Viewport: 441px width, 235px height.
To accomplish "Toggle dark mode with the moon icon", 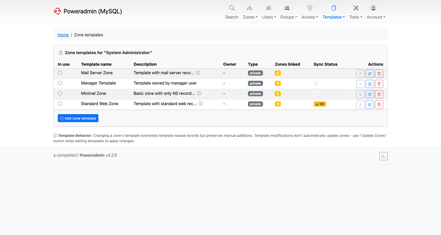I will [383, 156].
